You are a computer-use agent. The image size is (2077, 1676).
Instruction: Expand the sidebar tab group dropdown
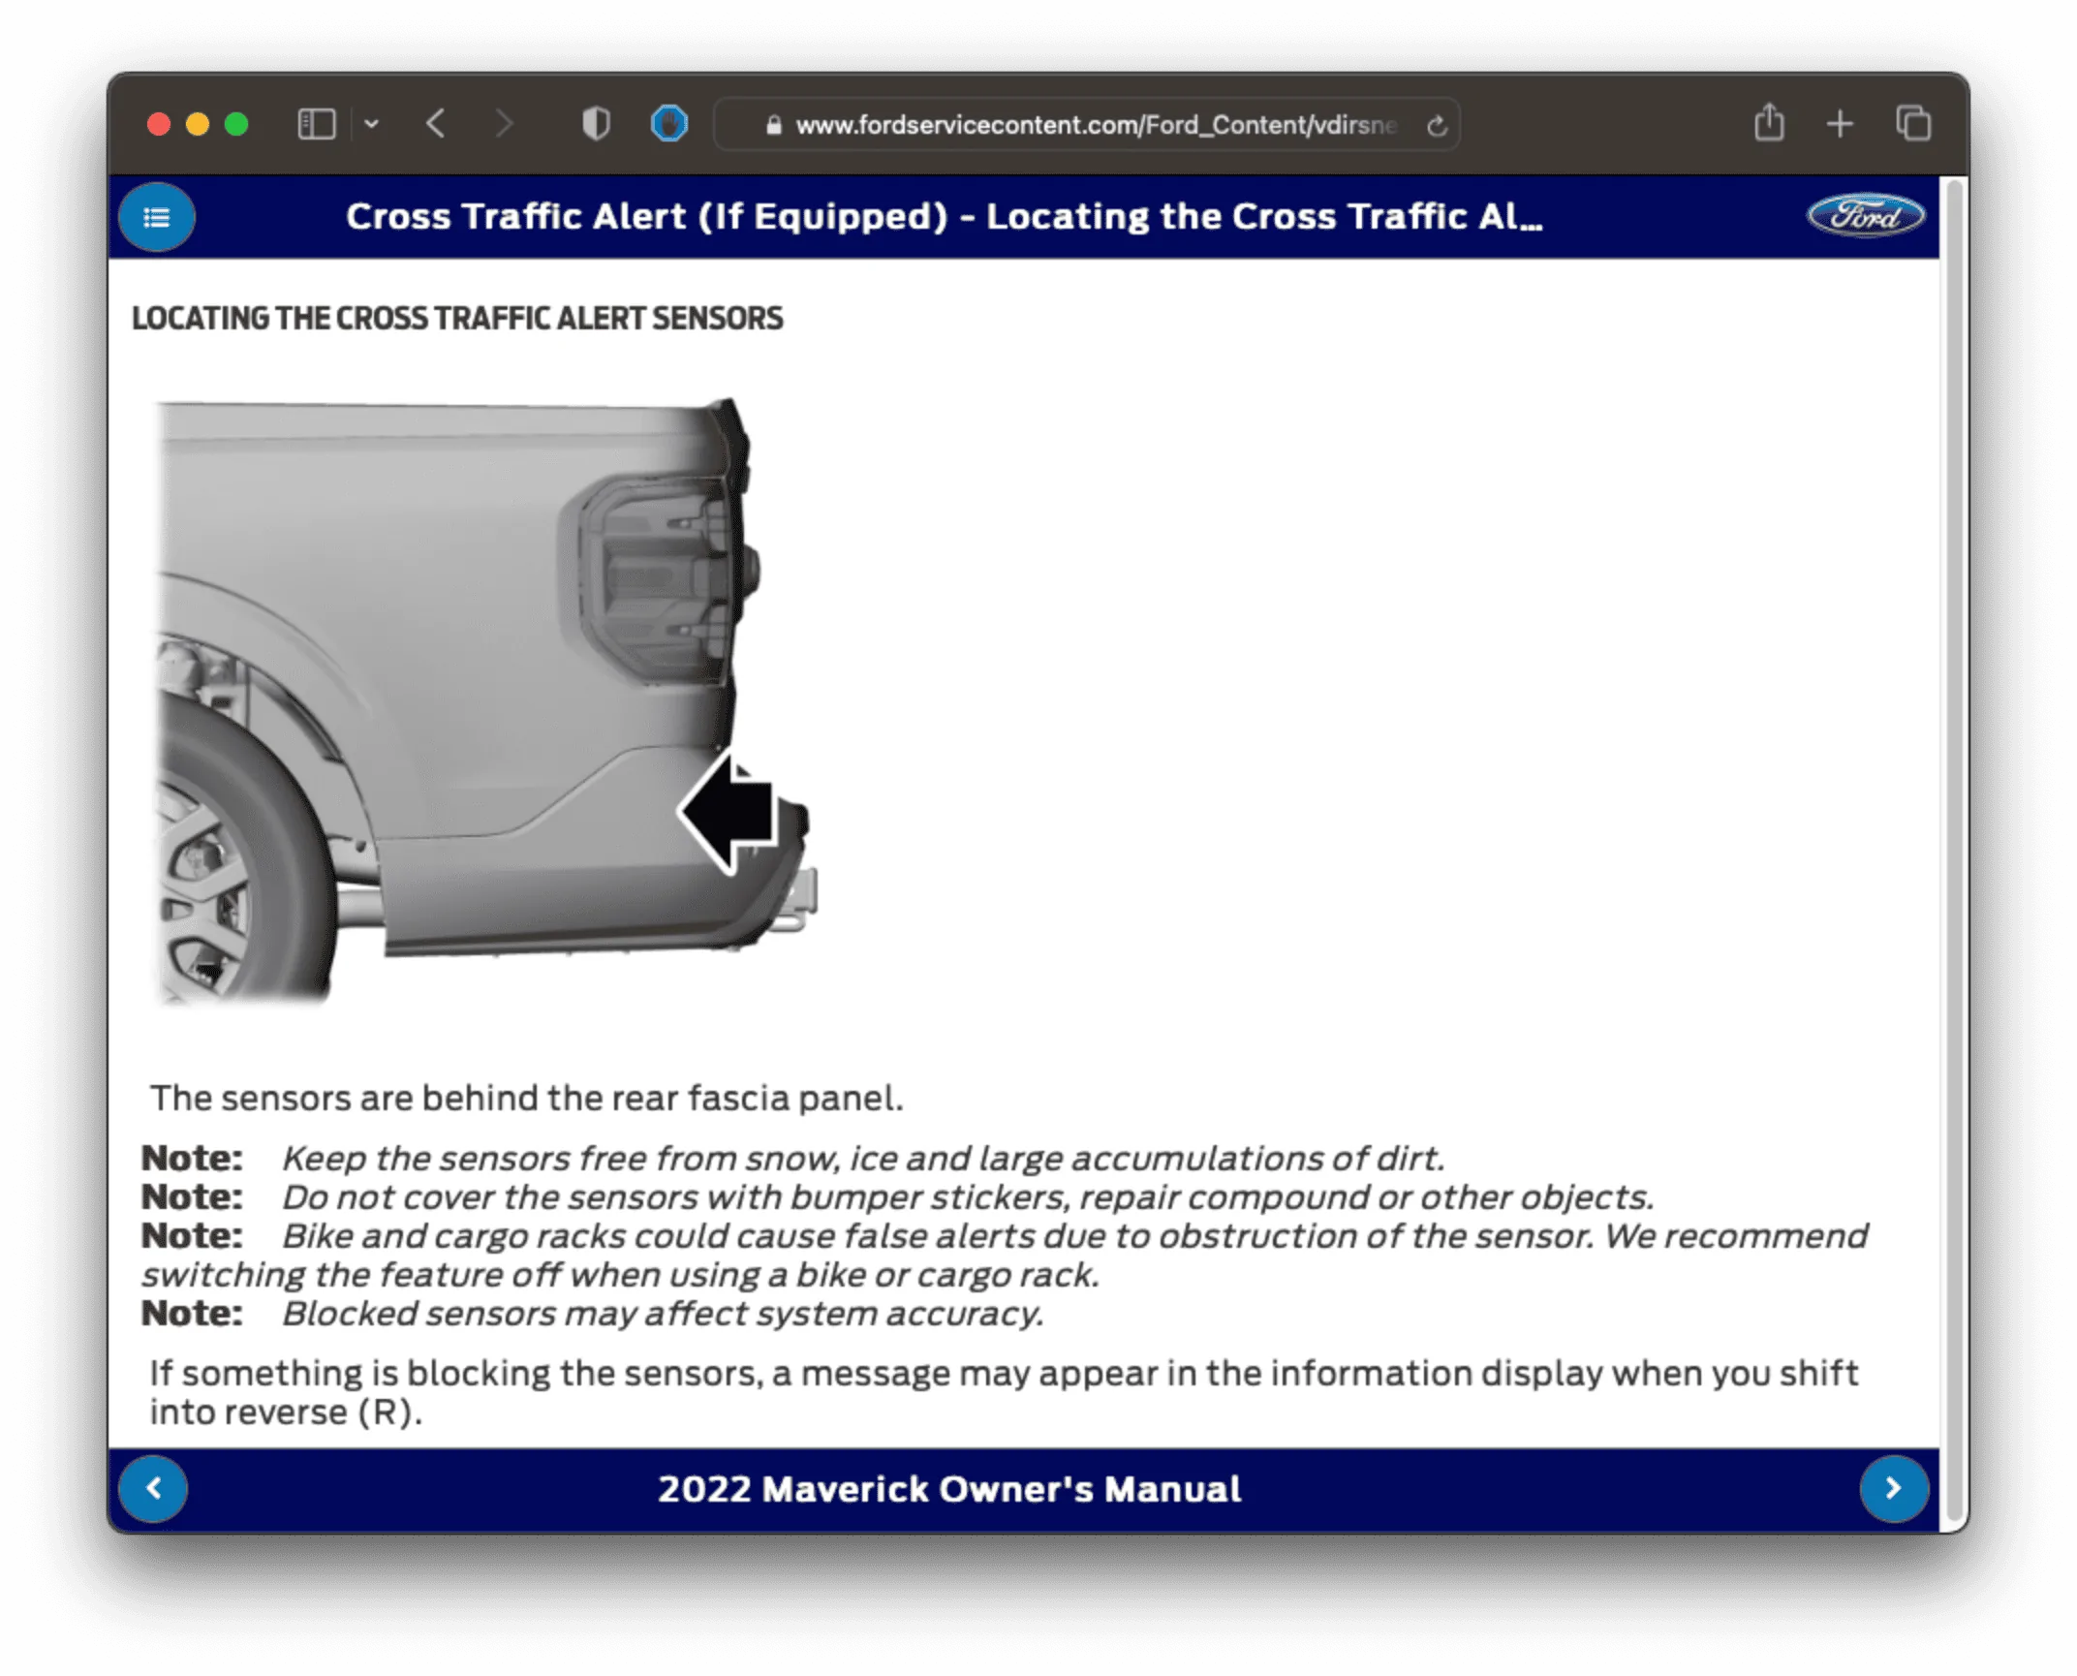tap(371, 125)
